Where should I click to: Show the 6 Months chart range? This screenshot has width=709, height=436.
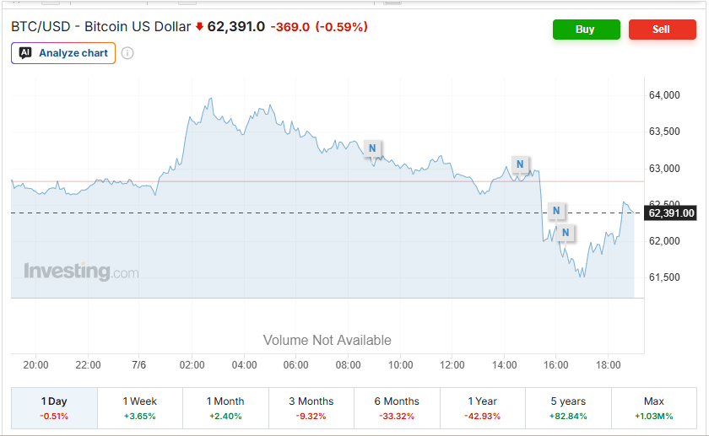point(397,408)
